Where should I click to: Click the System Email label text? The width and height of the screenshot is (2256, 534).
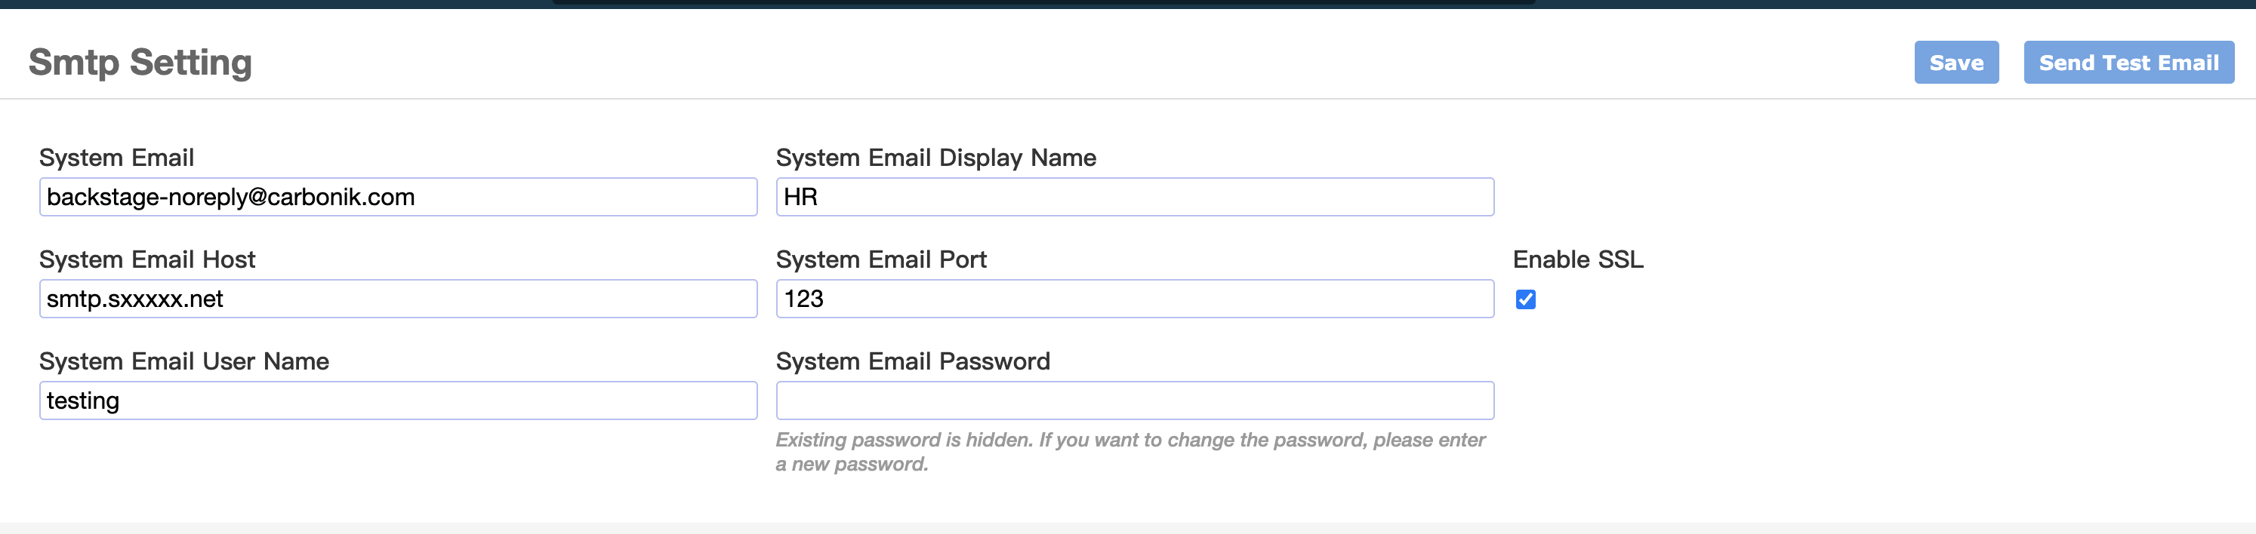click(x=116, y=158)
